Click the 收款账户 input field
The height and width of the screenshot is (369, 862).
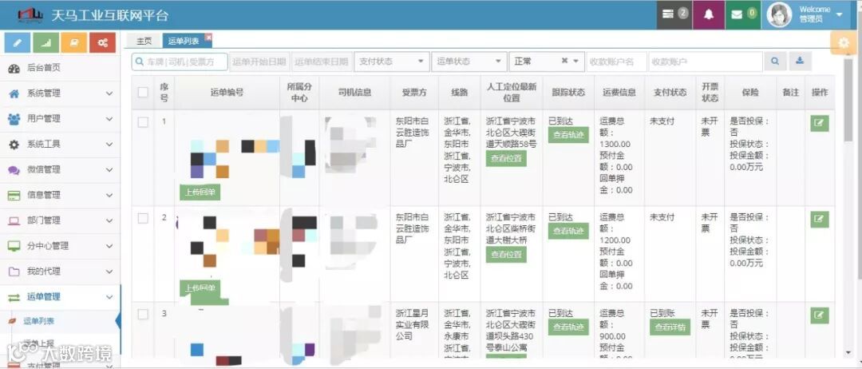[706, 61]
